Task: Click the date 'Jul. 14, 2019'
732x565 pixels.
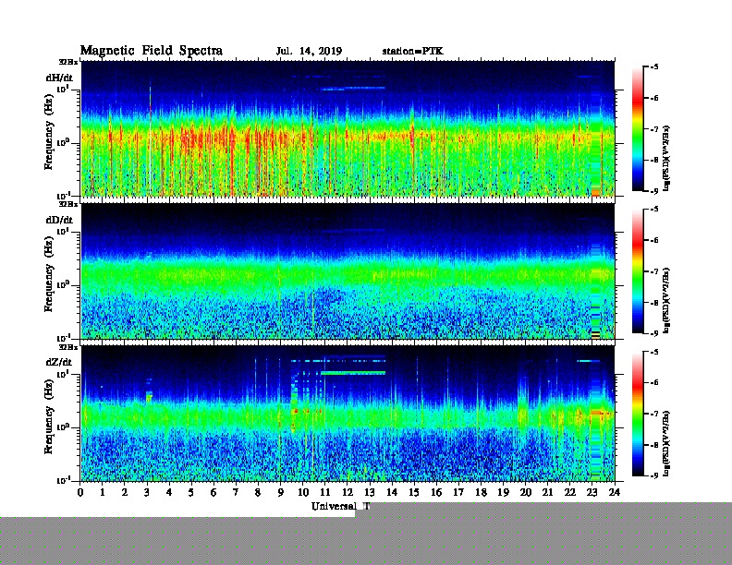Action: coord(309,51)
